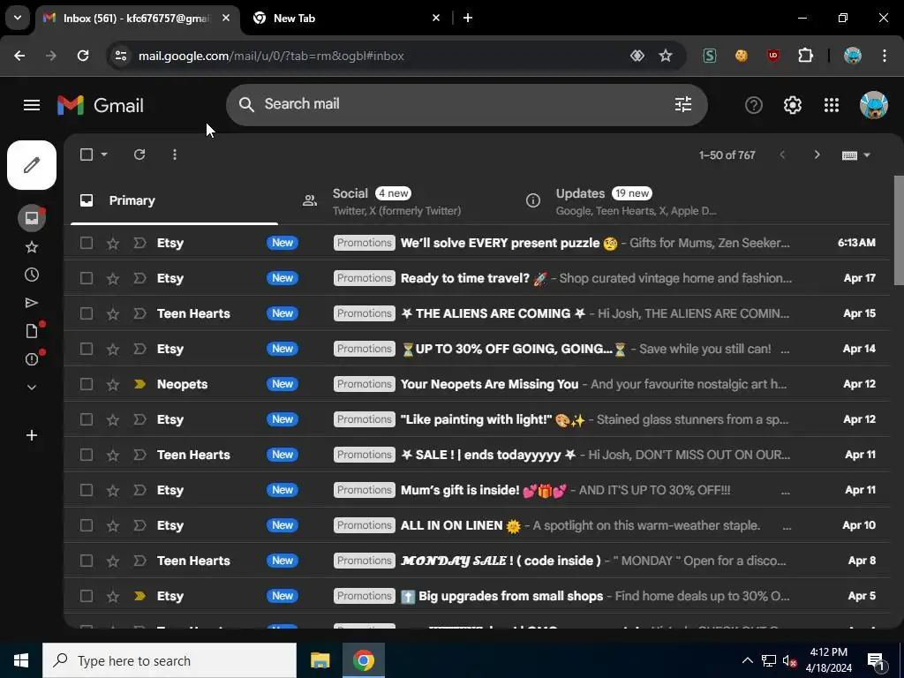Open the Chrome extensions puzzle icon
Image resolution: width=904 pixels, height=678 pixels.
(x=805, y=56)
